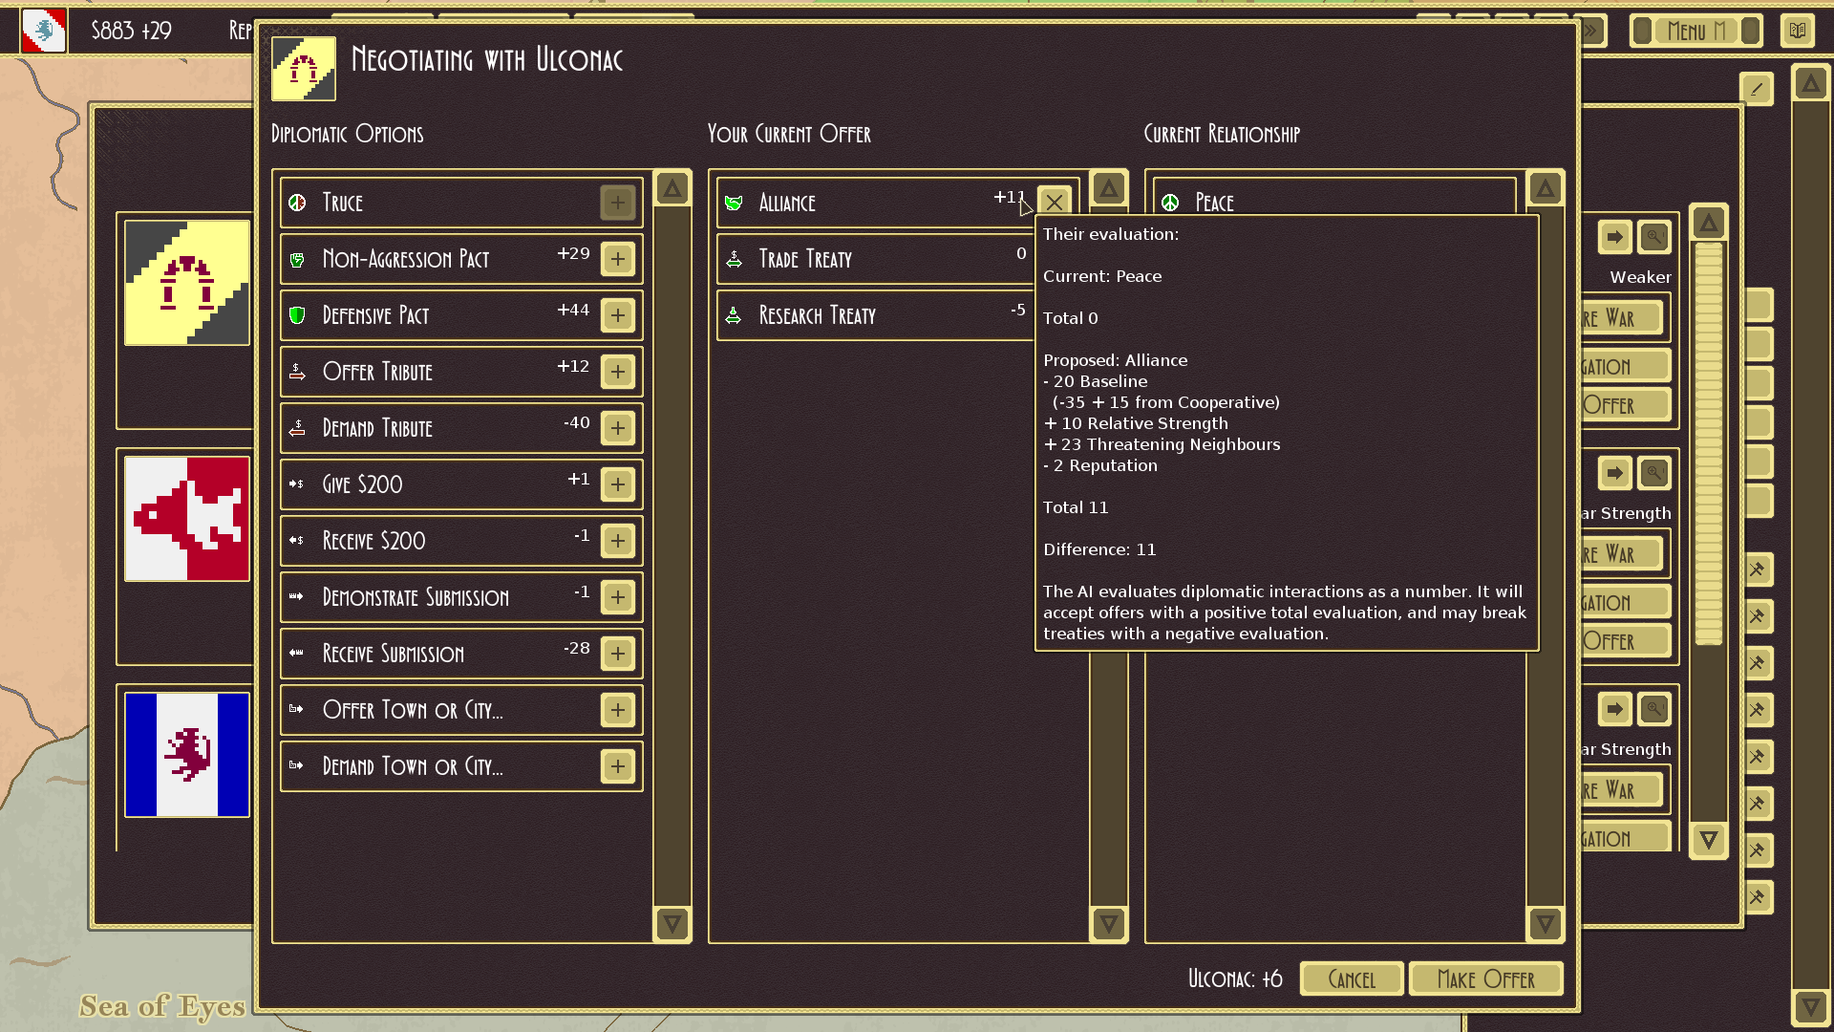Add Truce to the offer
Image resolution: width=1834 pixels, height=1032 pixels.
(x=618, y=203)
